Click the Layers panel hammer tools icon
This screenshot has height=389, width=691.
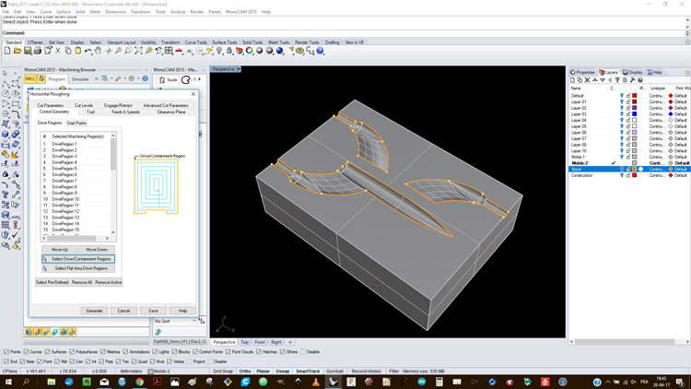(632, 80)
